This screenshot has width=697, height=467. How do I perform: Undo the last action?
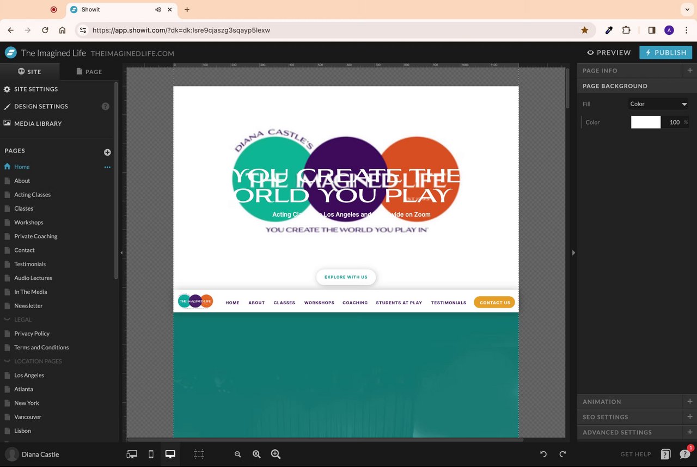pyautogui.click(x=543, y=454)
